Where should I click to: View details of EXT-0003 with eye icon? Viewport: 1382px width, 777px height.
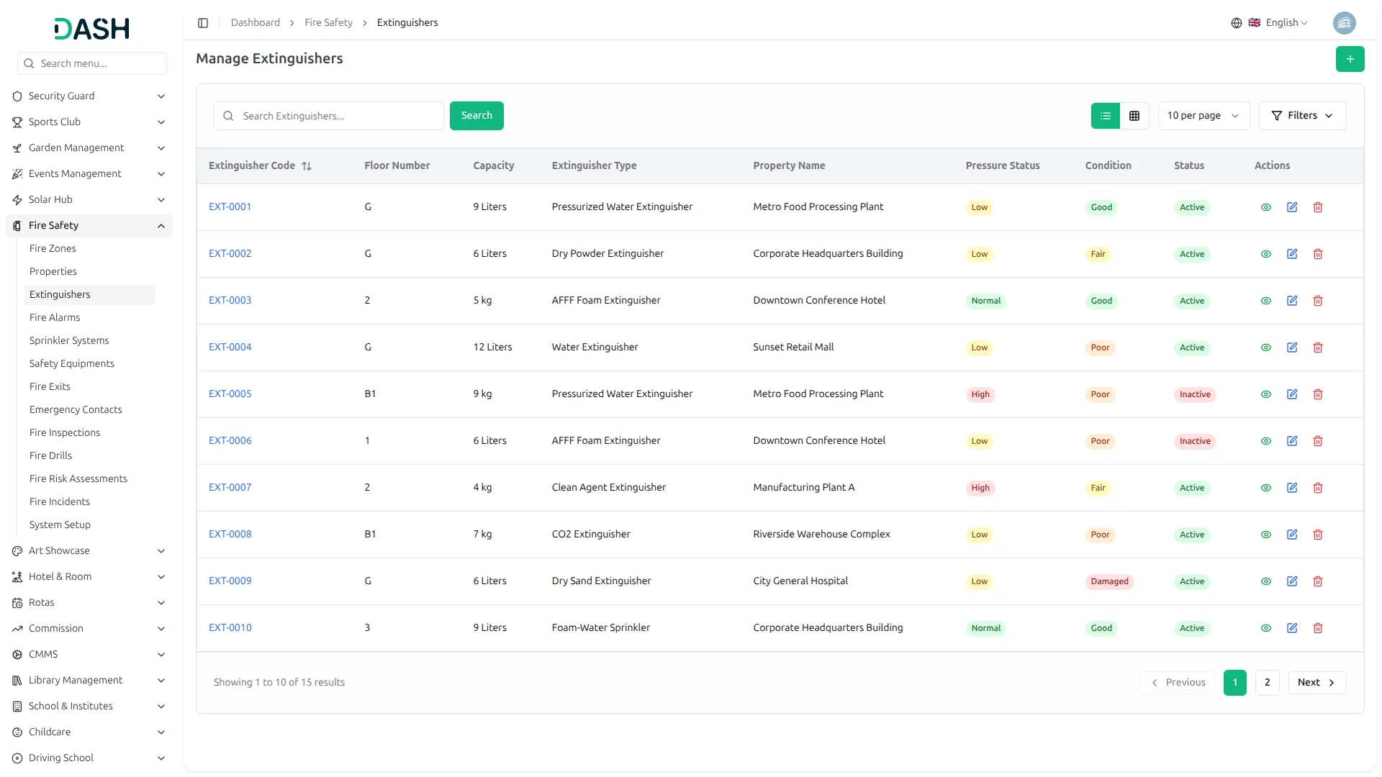click(x=1266, y=301)
